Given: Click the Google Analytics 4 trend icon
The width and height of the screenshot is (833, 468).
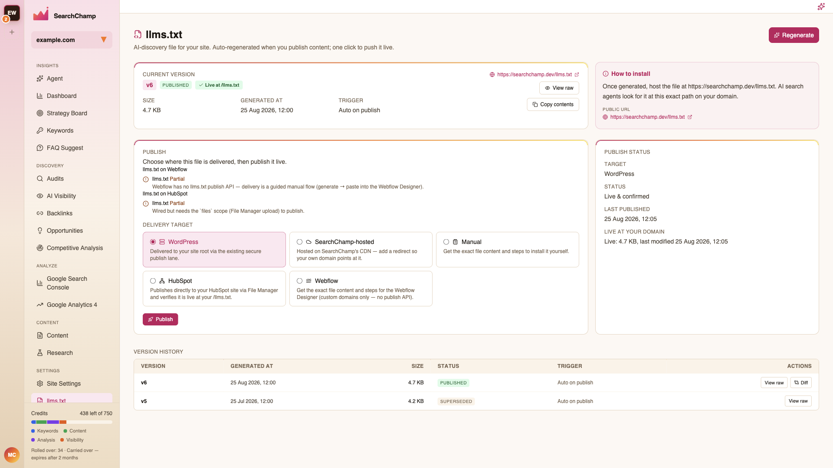Looking at the screenshot, I should pyautogui.click(x=40, y=305).
